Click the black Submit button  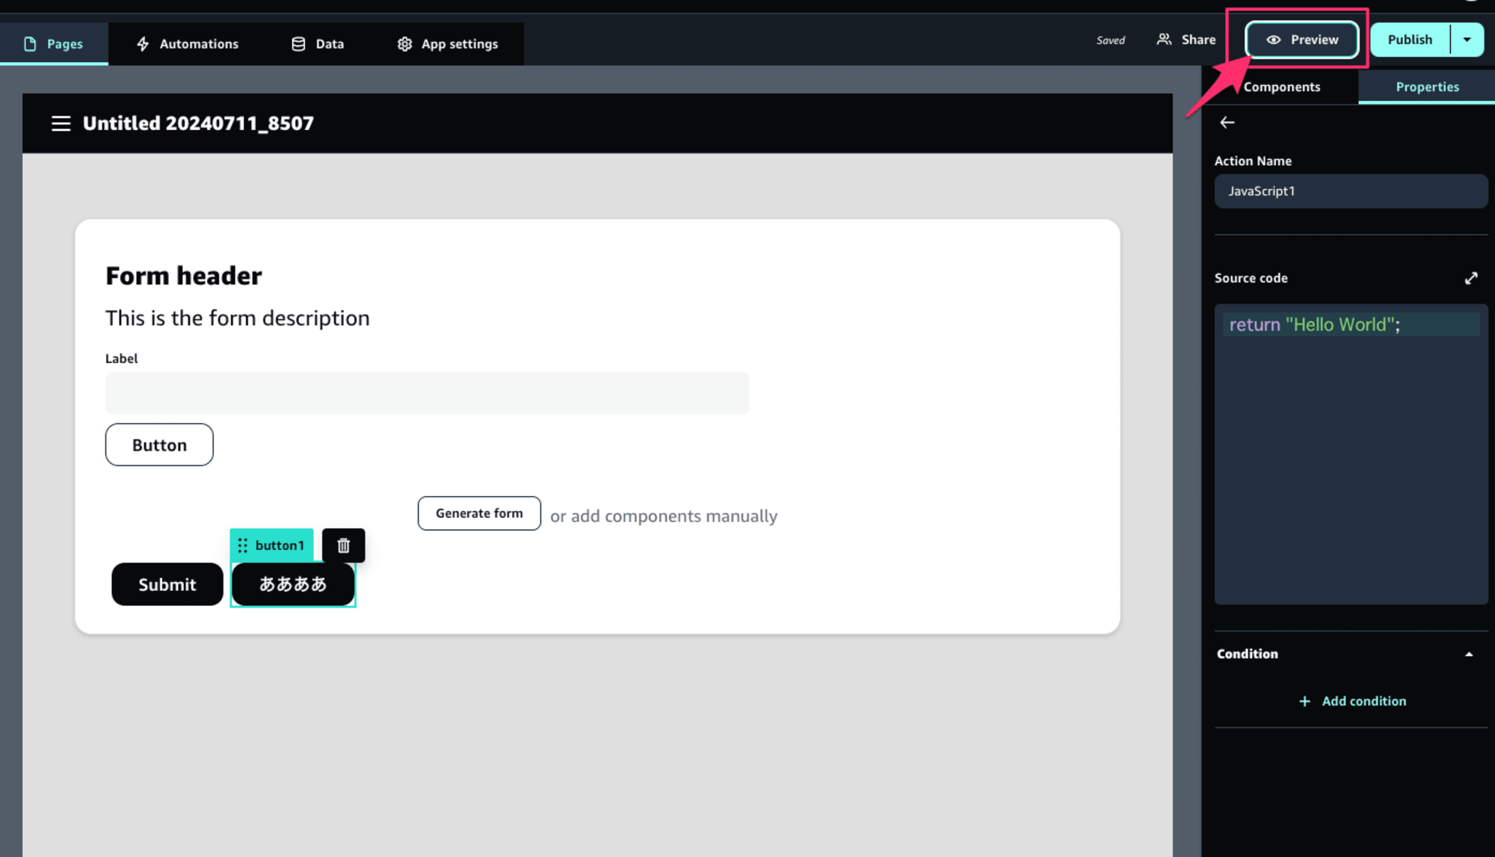[x=167, y=584]
